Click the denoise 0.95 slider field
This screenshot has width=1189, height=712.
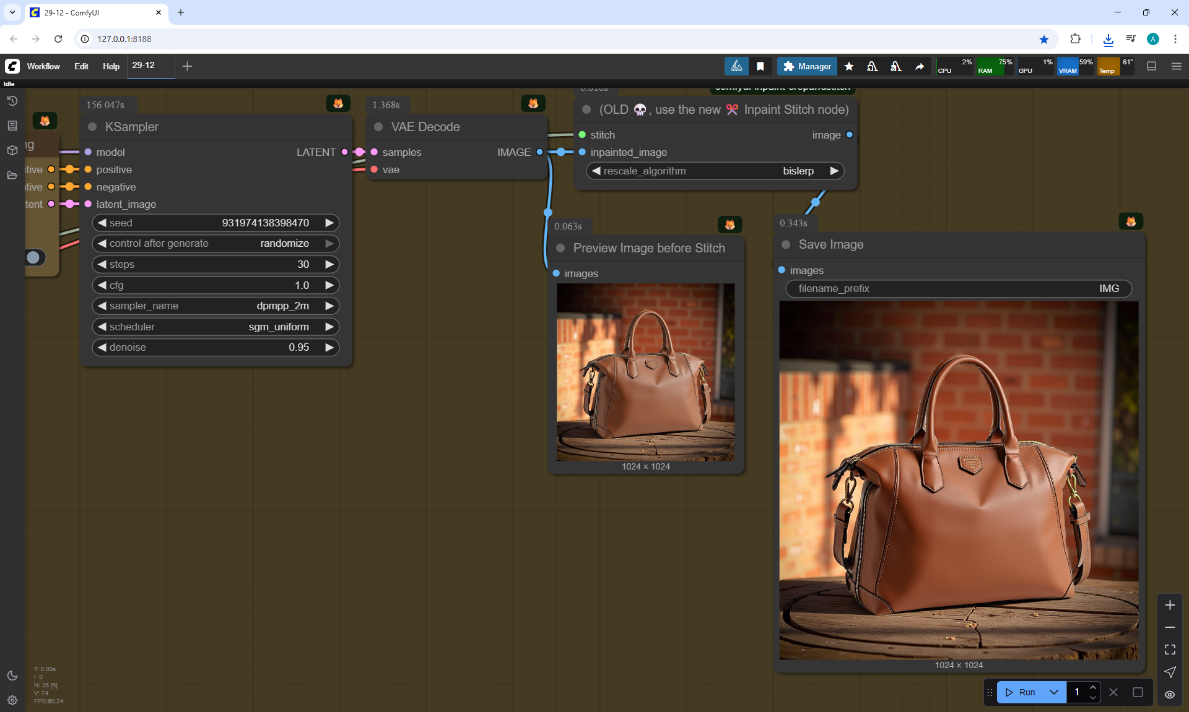pyautogui.click(x=216, y=347)
